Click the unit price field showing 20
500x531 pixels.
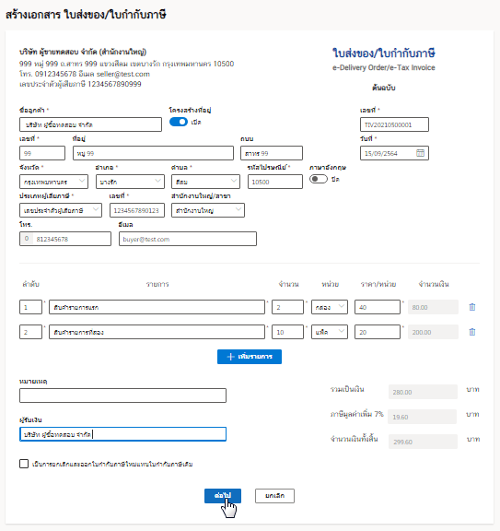[378, 332]
